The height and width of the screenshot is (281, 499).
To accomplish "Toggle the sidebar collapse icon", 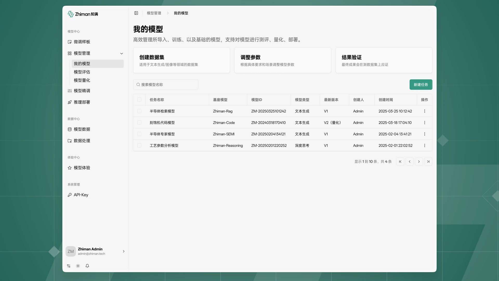I will (136, 13).
